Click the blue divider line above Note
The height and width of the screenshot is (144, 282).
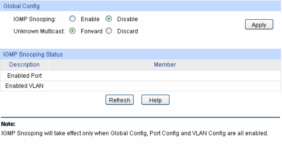coord(141,117)
